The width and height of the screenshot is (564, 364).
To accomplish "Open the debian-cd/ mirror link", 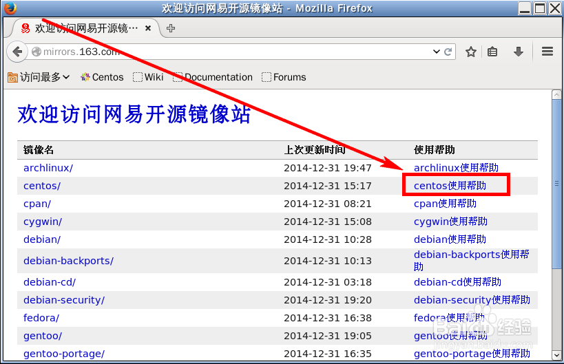I will (50, 282).
